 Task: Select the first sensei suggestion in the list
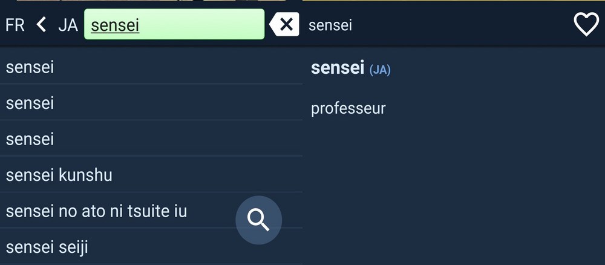pyautogui.click(x=30, y=67)
